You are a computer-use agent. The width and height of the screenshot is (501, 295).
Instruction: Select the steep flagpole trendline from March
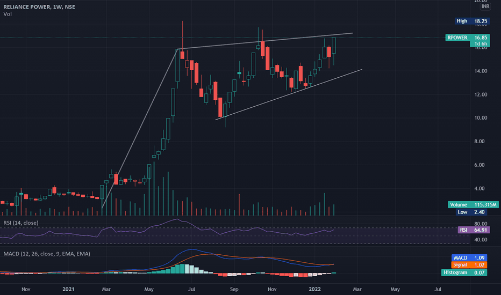[140, 129]
